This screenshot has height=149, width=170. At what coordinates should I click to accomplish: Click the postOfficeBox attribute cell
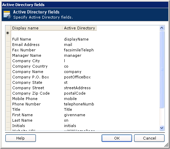point(80,77)
